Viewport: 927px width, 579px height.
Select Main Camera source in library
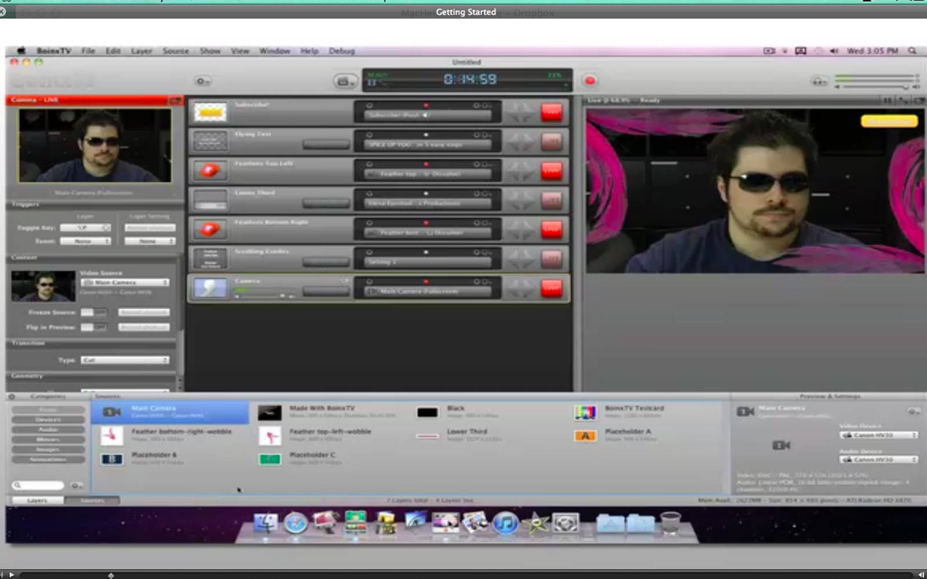170,412
